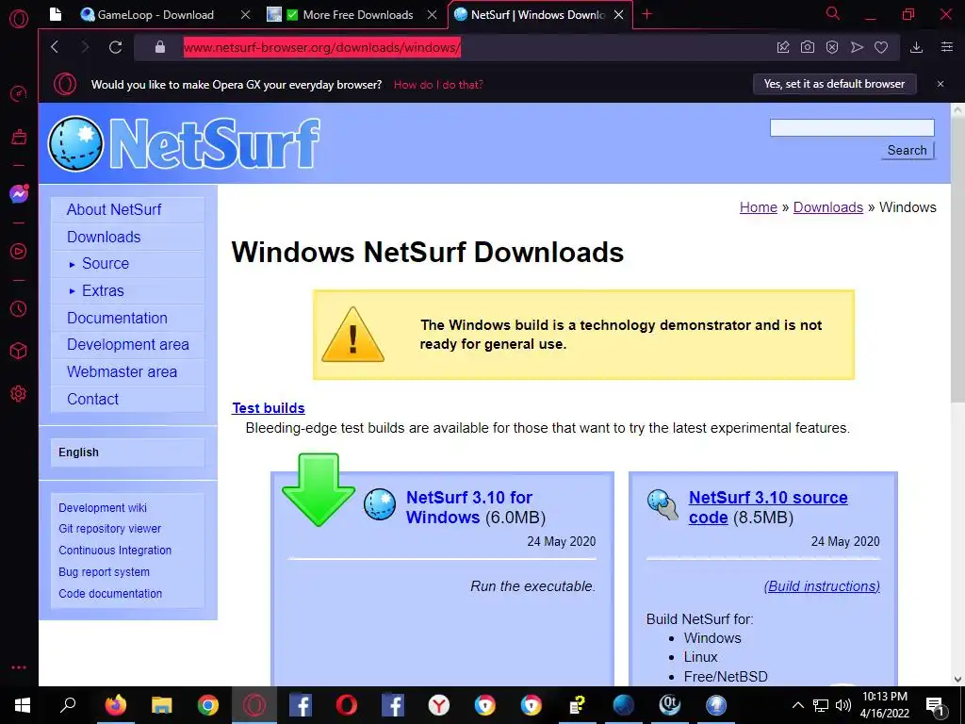Open the Test builds link
Viewport: 965px width, 724px height.
coord(269,408)
